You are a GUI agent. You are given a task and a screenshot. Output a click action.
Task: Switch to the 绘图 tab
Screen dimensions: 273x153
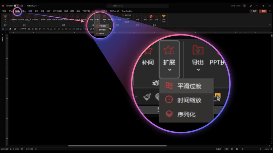(30, 11)
